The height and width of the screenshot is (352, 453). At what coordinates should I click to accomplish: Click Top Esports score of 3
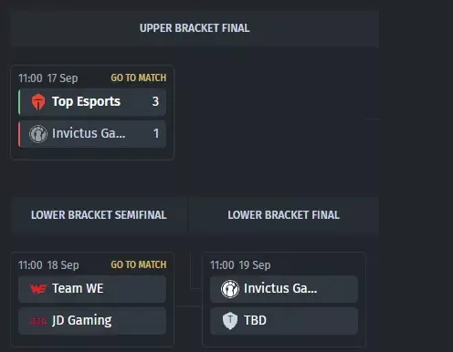pos(155,101)
